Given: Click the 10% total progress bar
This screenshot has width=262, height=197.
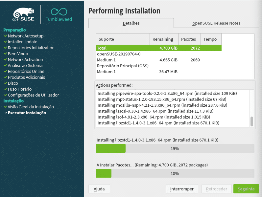Looking at the screenshot, I should point(175,173).
